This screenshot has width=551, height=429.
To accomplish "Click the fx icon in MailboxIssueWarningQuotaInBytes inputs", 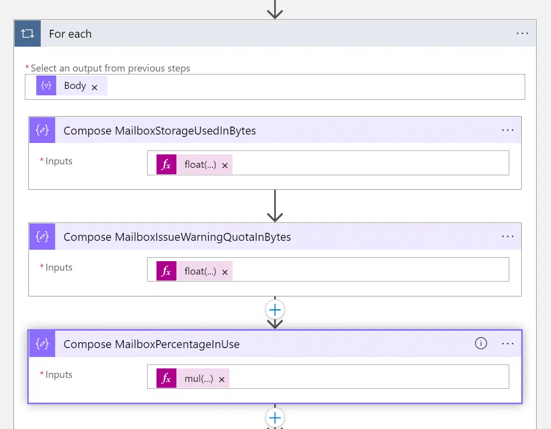I will pyautogui.click(x=166, y=271).
